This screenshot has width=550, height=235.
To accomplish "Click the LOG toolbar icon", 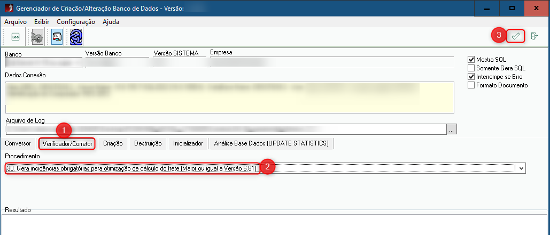I will point(16,37).
